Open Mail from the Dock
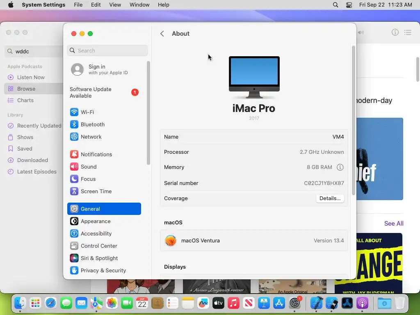Image resolution: width=420 pixels, height=315 pixels. (x=81, y=303)
